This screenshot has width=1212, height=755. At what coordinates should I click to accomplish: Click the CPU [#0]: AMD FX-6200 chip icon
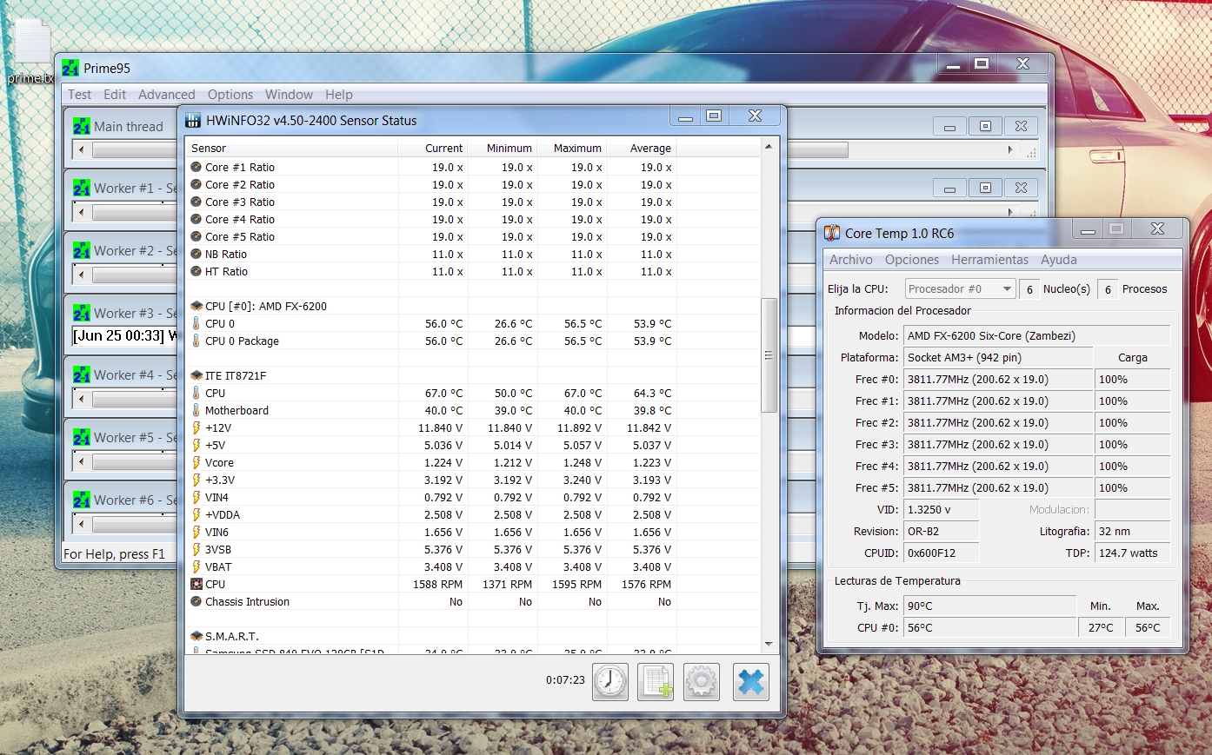click(x=196, y=306)
